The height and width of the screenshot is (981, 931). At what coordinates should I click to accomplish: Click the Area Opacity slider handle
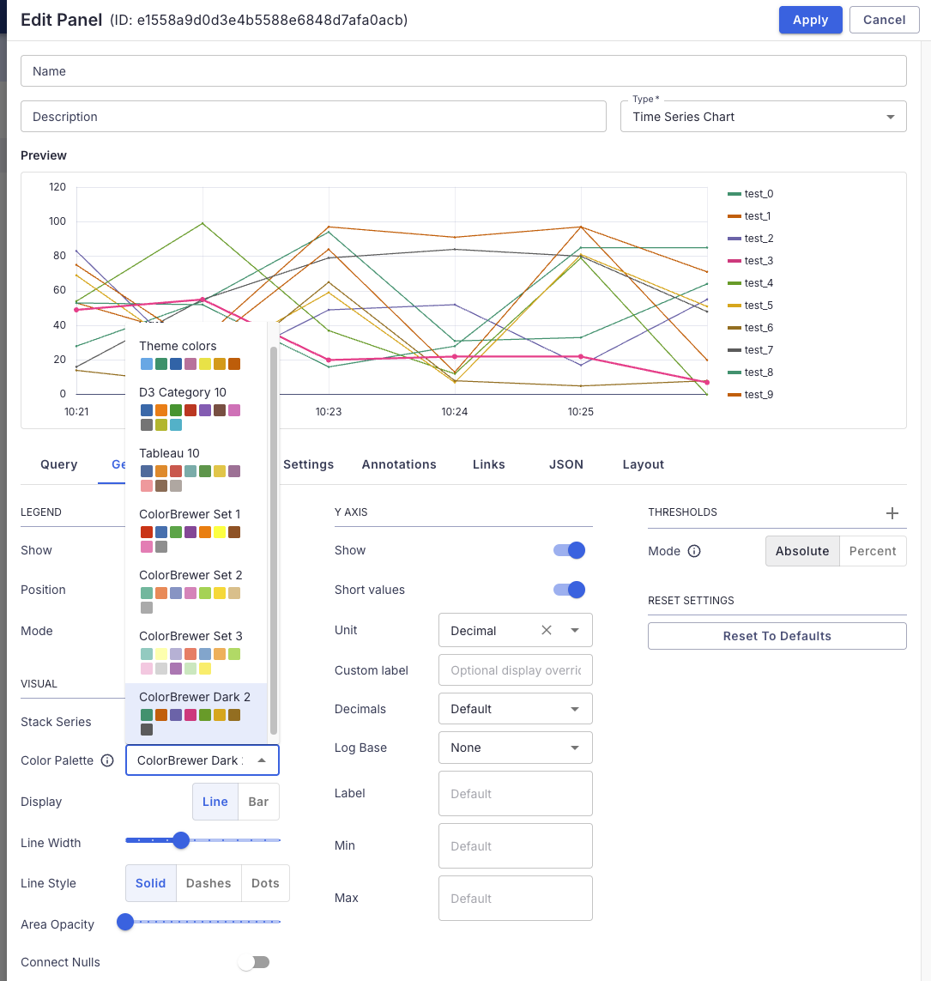pyautogui.click(x=125, y=922)
